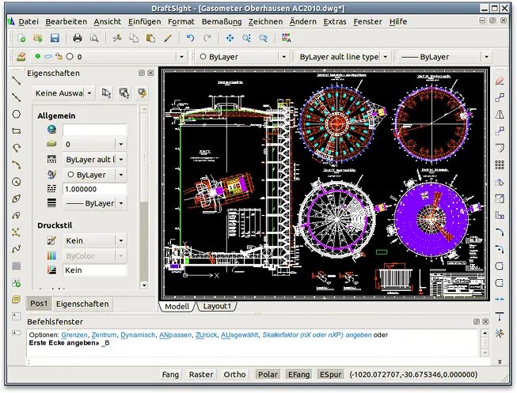The width and height of the screenshot is (517, 393).
Task: Click the Zentrum command option link
Action: pyautogui.click(x=104, y=335)
